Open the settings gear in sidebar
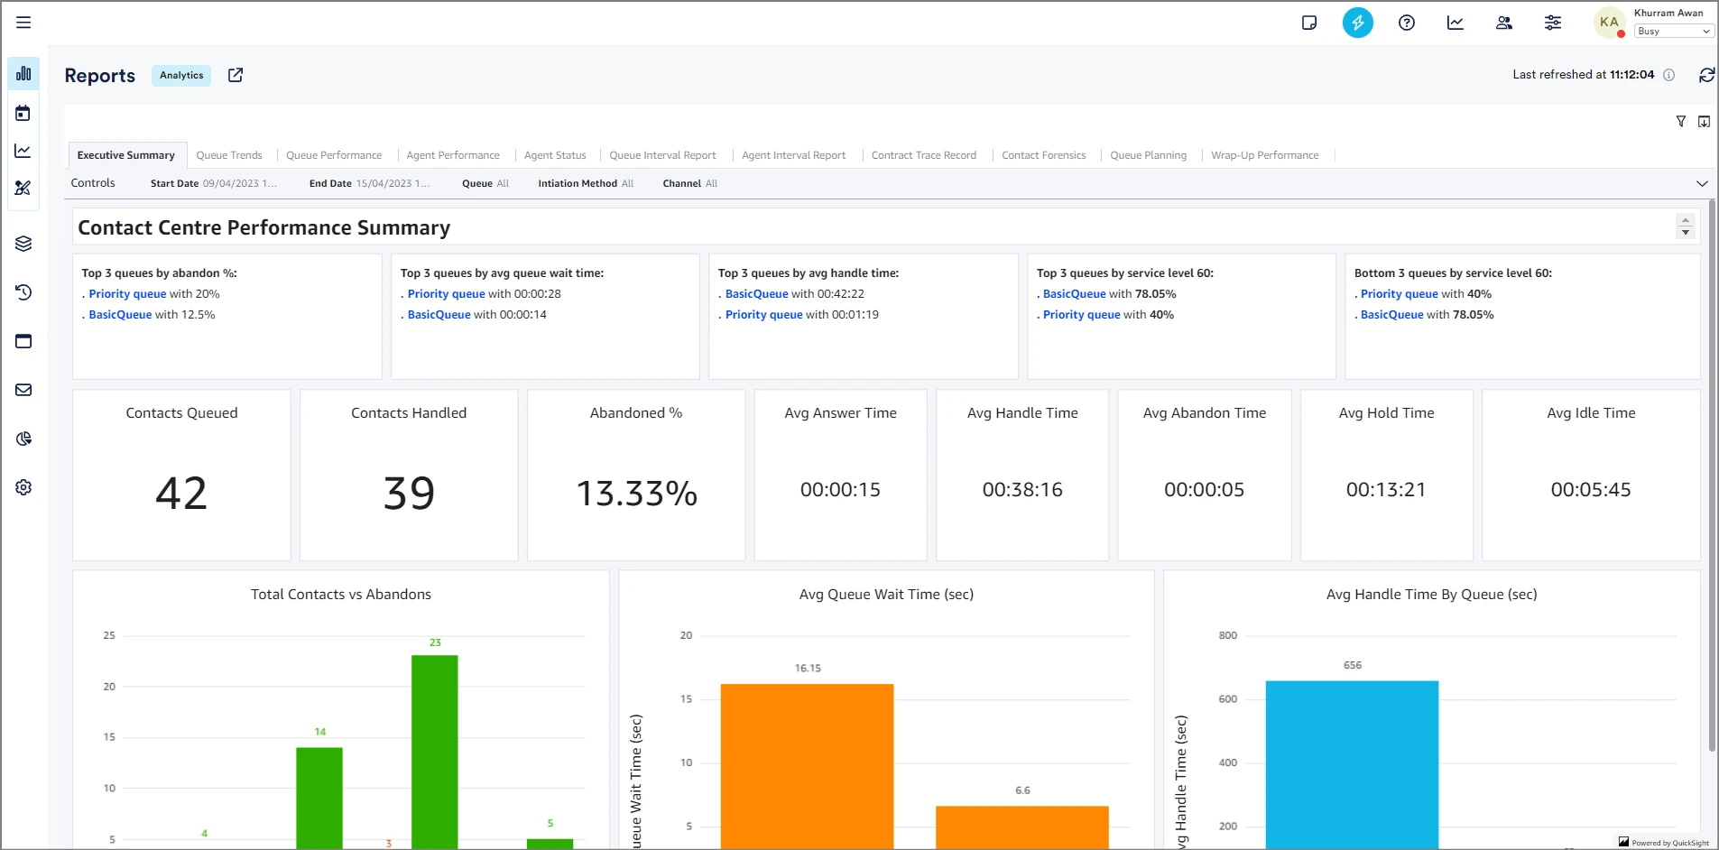Image resolution: width=1719 pixels, height=850 pixels. (x=23, y=487)
